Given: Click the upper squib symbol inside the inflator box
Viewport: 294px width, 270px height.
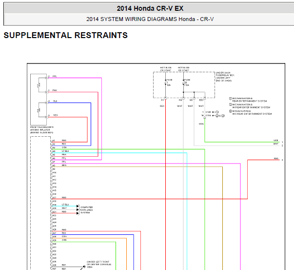Looking at the screenshot, I should tap(39, 85).
